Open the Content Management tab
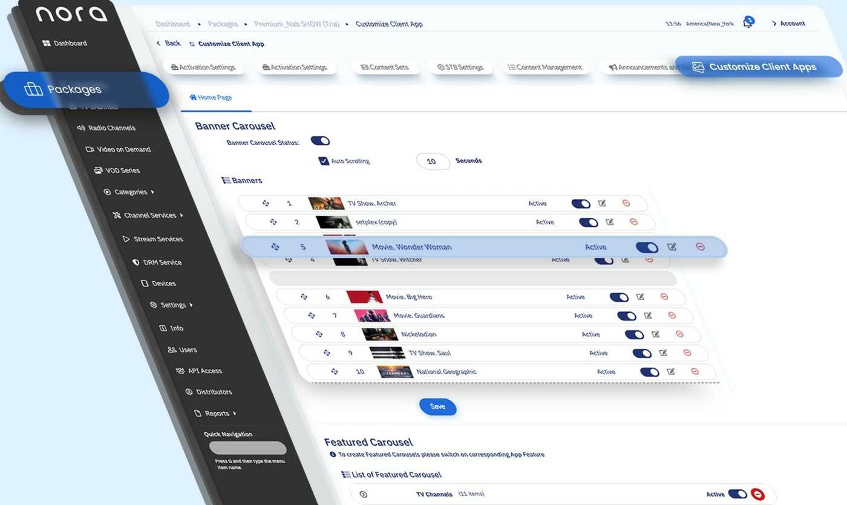 [545, 67]
